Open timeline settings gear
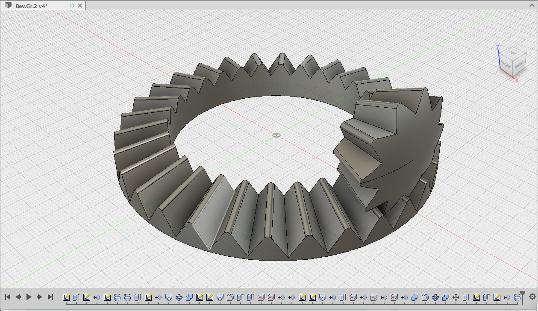538x311 pixels. pyautogui.click(x=532, y=296)
